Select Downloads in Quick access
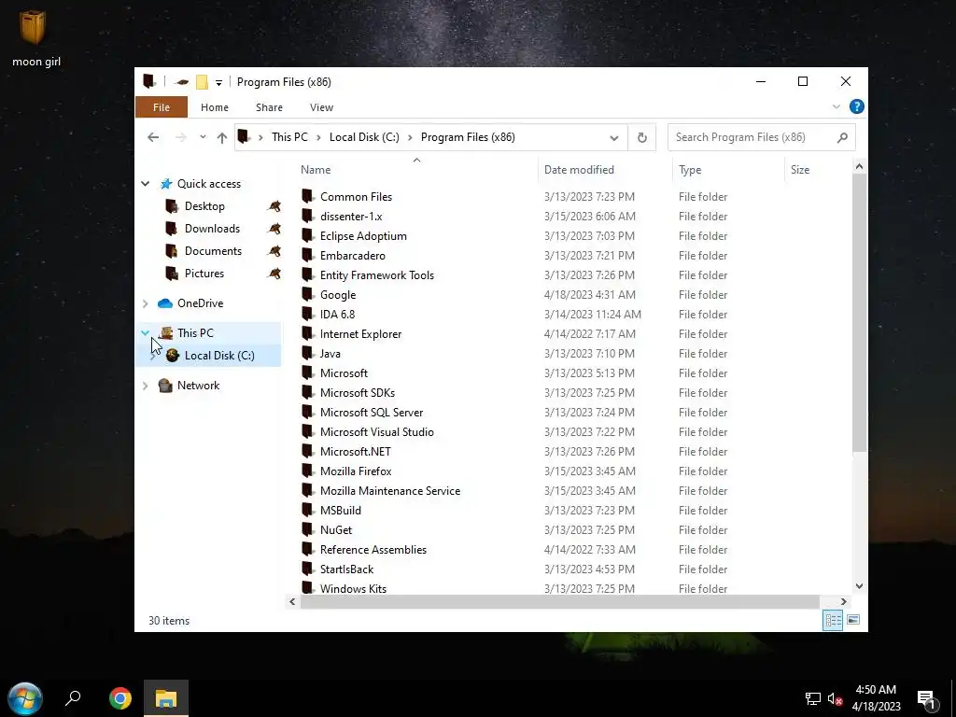 click(x=212, y=229)
